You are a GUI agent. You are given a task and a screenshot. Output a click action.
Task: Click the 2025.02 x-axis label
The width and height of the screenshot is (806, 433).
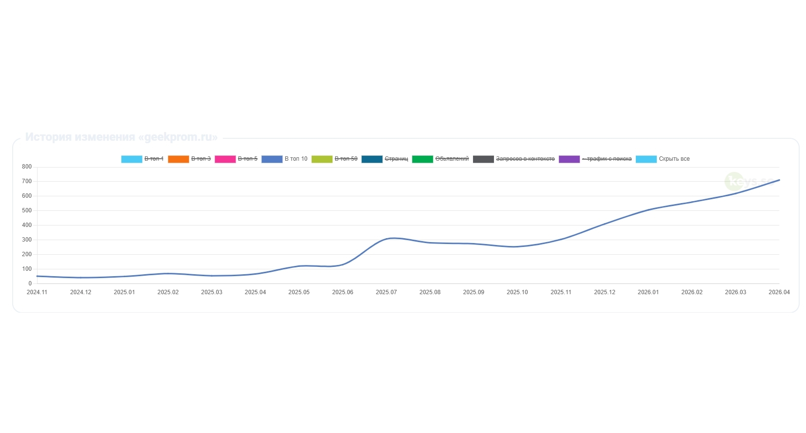[x=168, y=292]
